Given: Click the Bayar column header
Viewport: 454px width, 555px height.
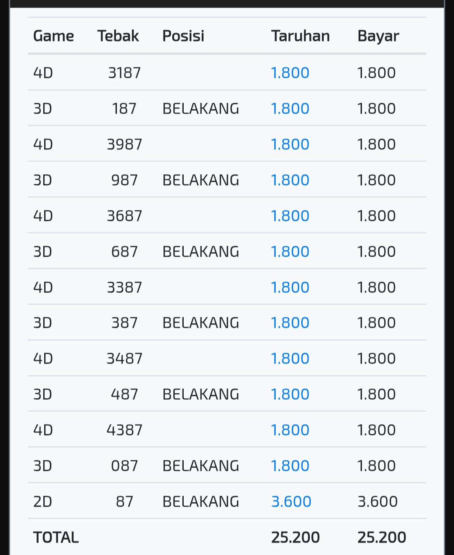Looking at the screenshot, I should tap(378, 36).
